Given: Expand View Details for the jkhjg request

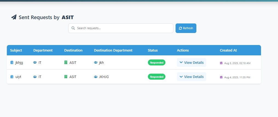Looking at the screenshot, I should click(191, 62).
